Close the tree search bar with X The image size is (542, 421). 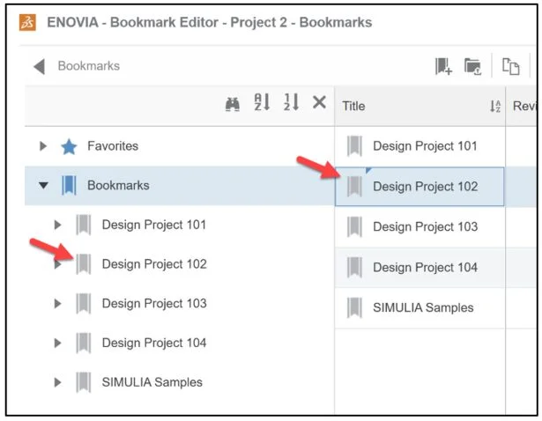(x=319, y=103)
